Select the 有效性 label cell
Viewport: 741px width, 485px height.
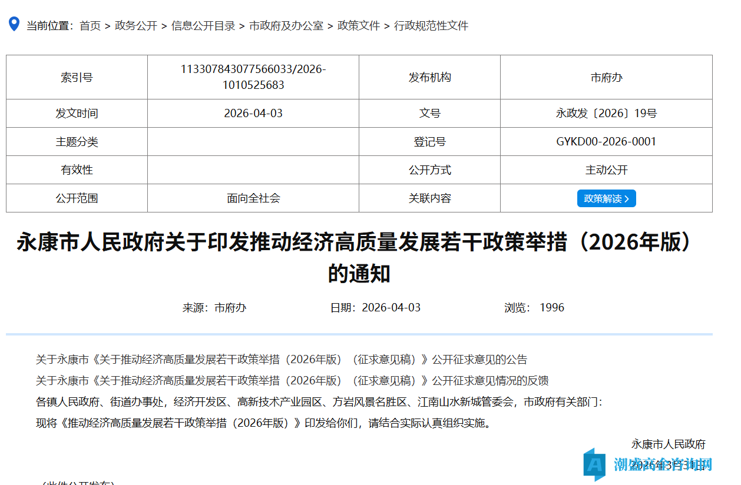point(77,170)
